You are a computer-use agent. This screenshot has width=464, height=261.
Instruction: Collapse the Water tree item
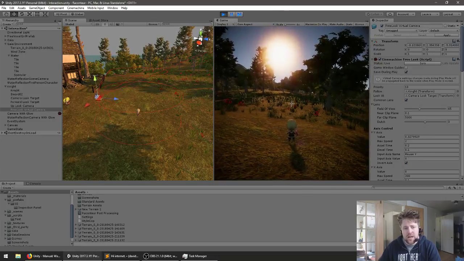point(9,55)
